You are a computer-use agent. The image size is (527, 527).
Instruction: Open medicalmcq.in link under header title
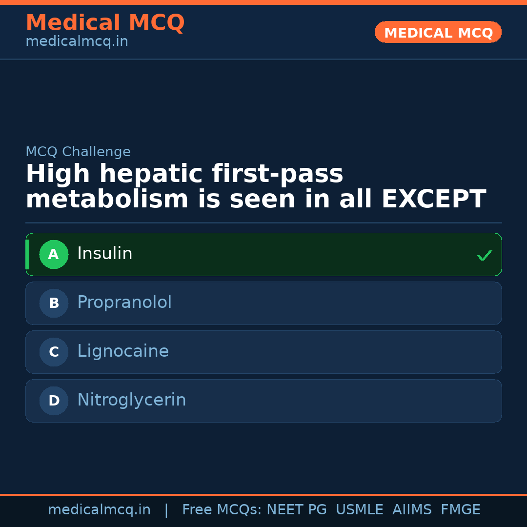(x=77, y=41)
